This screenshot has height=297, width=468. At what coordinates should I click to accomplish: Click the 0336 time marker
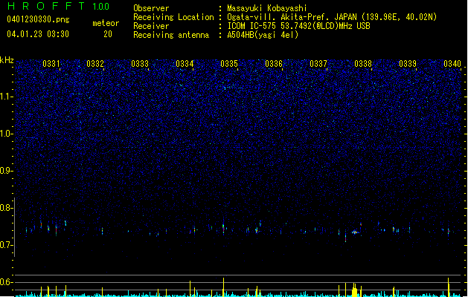pyautogui.click(x=274, y=63)
